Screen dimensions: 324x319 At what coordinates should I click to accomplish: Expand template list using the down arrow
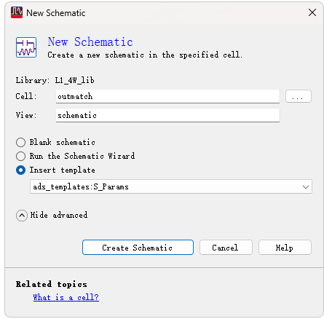coord(306,187)
